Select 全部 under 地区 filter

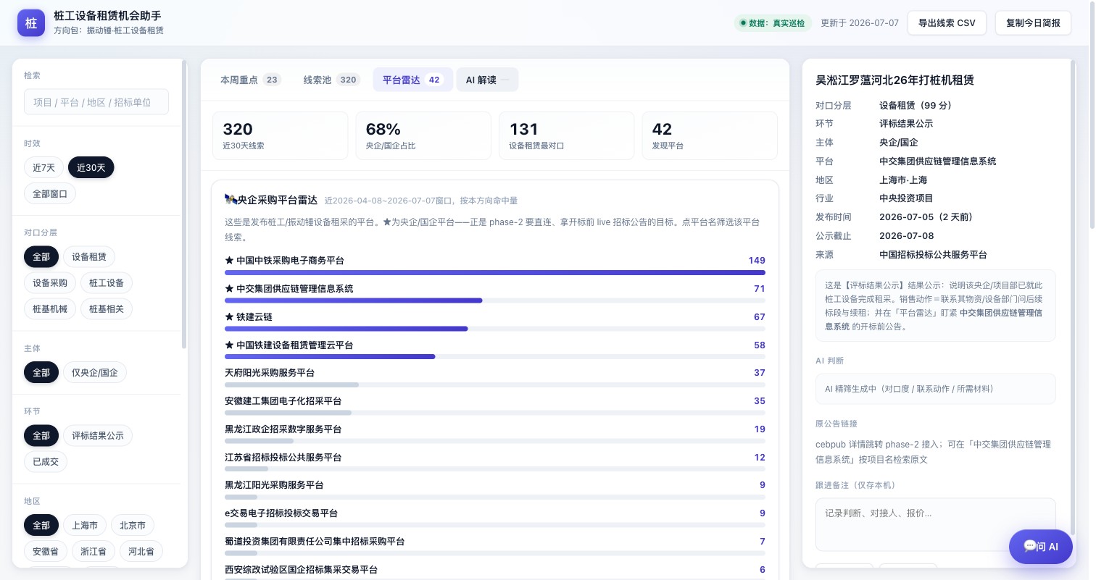41,526
